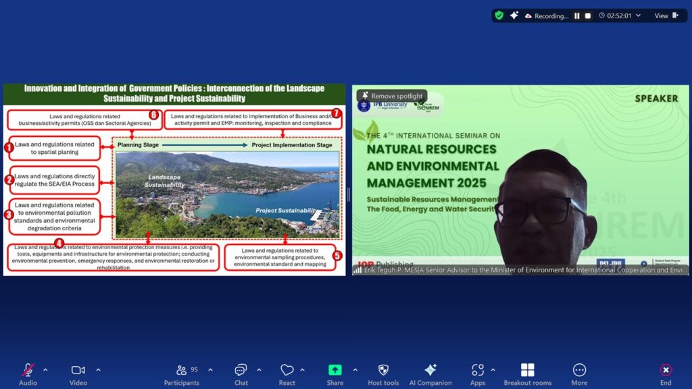Screen dimensions: 692x389
Task: Open Breakout rooms
Action: point(527,370)
